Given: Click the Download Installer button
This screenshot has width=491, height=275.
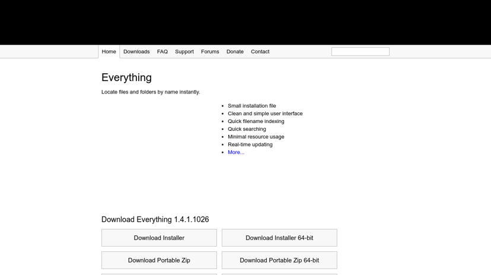Looking at the screenshot, I should coord(159,238).
